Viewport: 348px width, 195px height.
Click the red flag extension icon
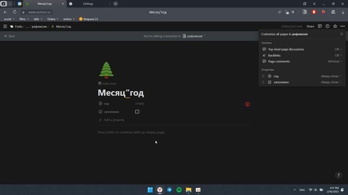tap(324, 12)
